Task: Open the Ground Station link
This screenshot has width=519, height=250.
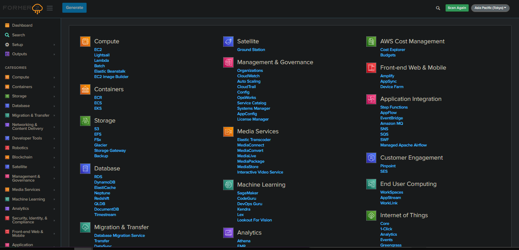Action: click(251, 50)
